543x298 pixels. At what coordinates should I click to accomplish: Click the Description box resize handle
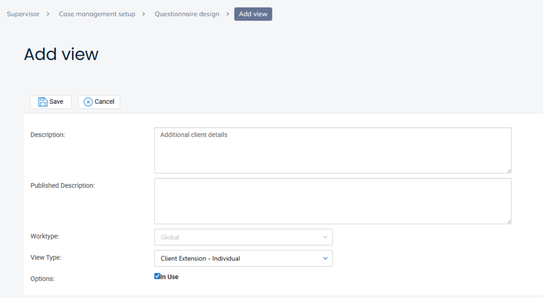[509, 170]
